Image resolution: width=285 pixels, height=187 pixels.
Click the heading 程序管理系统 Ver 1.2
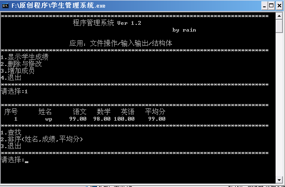(107, 23)
